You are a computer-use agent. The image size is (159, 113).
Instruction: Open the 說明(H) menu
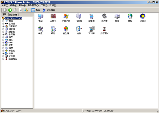click(53, 5)
